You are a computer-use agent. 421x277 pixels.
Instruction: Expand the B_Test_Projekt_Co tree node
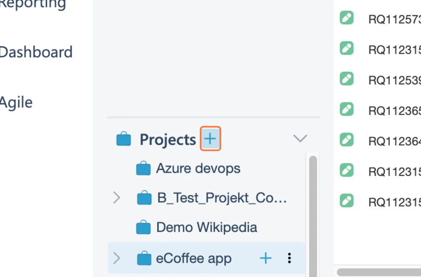[116, 198]
